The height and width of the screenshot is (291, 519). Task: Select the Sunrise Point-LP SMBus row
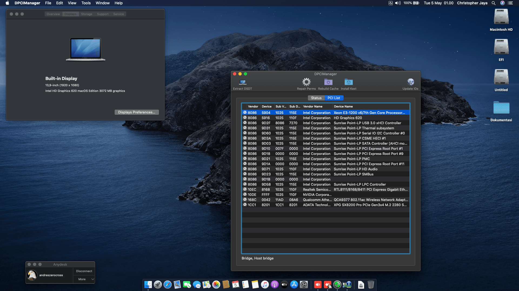(326, 174)
